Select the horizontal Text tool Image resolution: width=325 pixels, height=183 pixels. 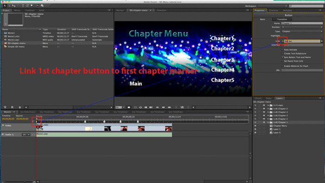coord(23,6)
